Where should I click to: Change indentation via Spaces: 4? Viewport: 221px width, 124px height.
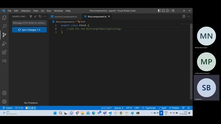pyautogui.click(x=119, y=108)
